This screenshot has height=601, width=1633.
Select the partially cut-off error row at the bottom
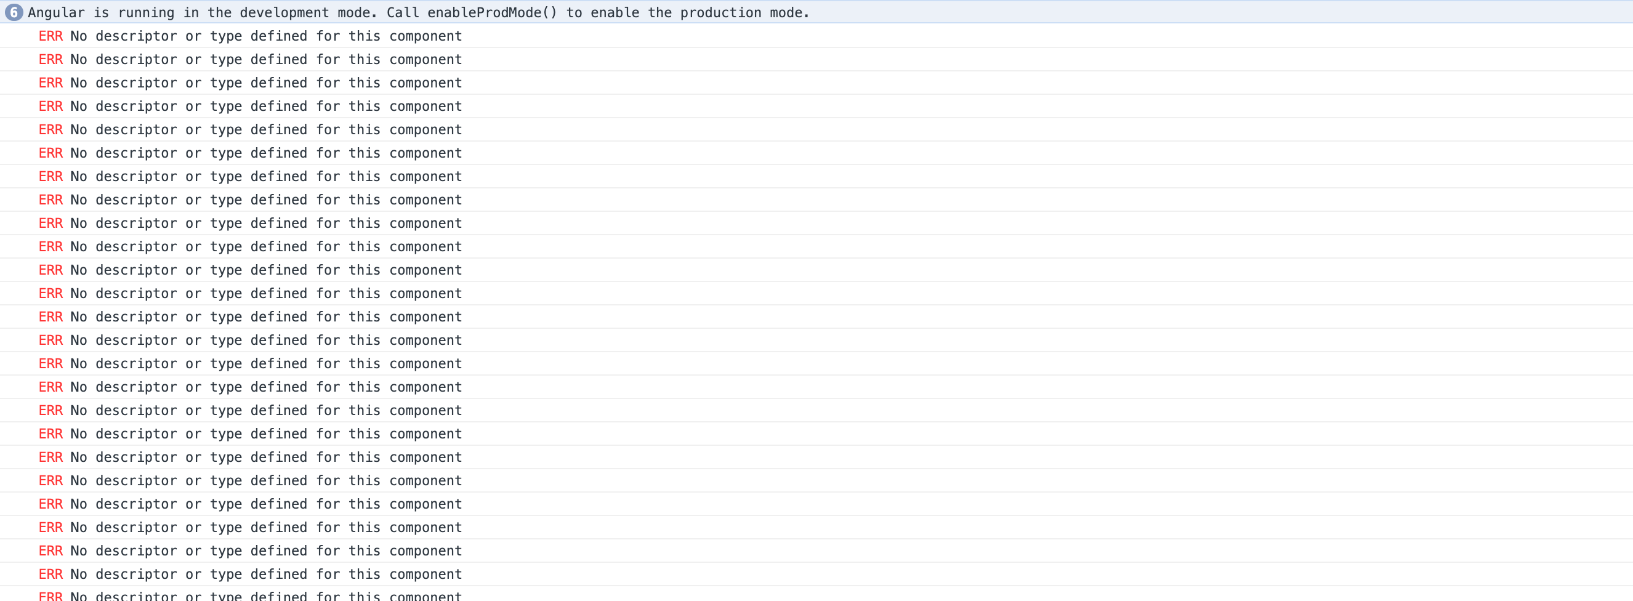point(265,595)
